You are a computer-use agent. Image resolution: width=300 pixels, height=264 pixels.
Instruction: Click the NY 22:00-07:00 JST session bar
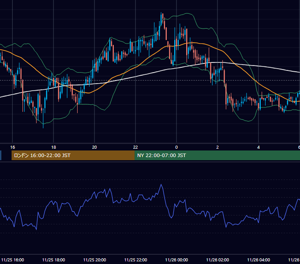pyautogui.click(x=217, y=155)
